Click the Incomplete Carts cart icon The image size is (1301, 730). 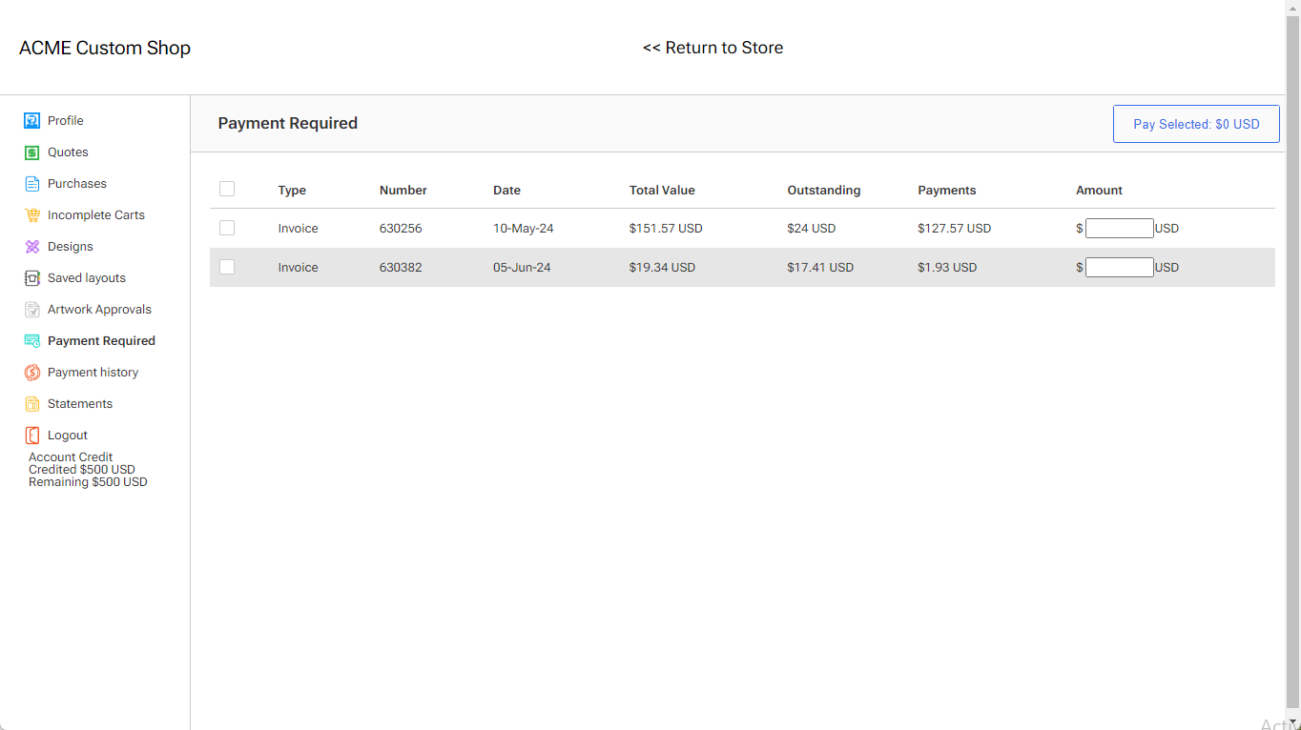[31, 215]
